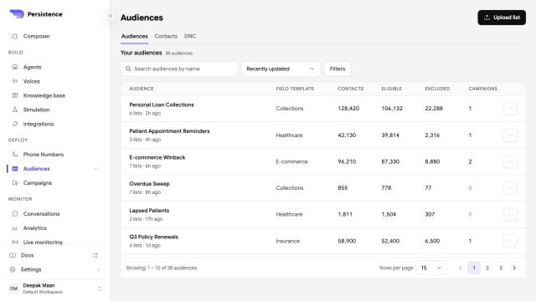Click the Docs book icon
The height and width of the screenshot is (301, 536).
(x=13, y=255)
